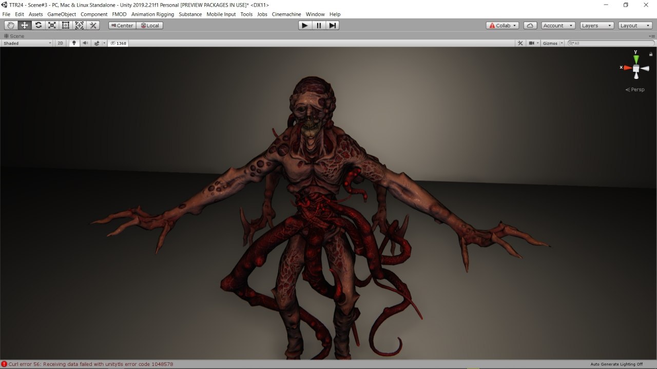Open the Layout dropdown
The width and height of the screenshot is (657, 369).
(635, 25)
